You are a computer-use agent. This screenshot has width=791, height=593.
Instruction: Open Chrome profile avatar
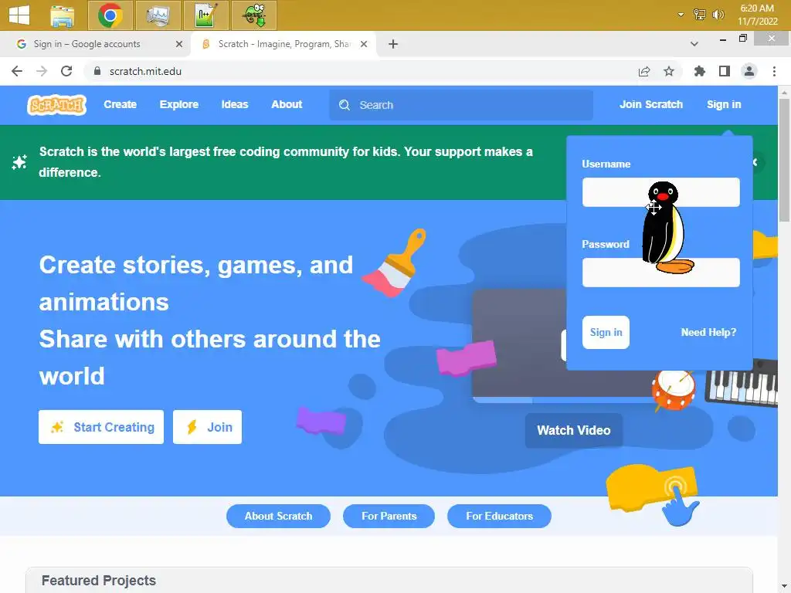749,71
